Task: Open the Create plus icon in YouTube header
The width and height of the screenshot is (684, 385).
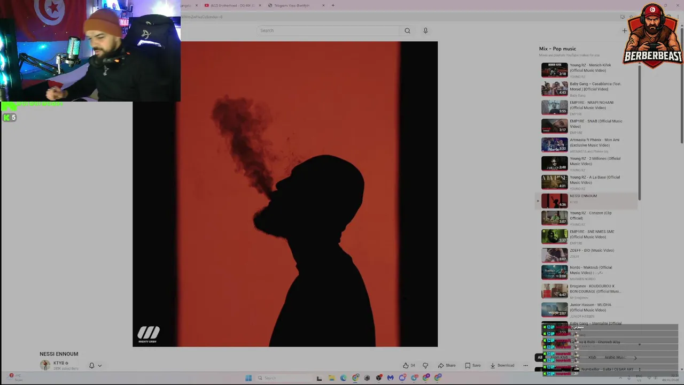Action: (624, 30)
